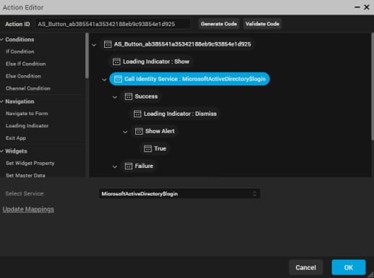
Task: Click the Navigation section header
Action: point(20,101)
